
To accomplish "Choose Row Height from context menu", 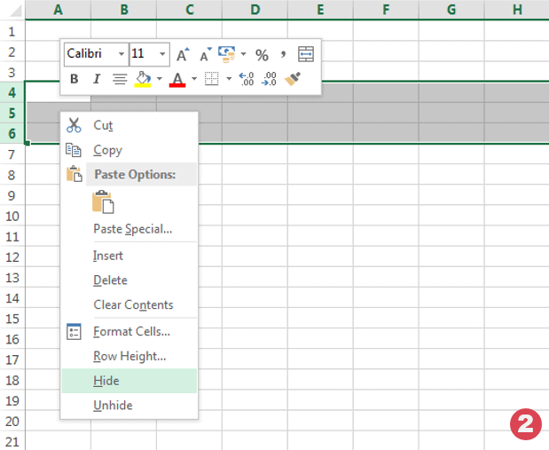I will (x=129, y=356).
